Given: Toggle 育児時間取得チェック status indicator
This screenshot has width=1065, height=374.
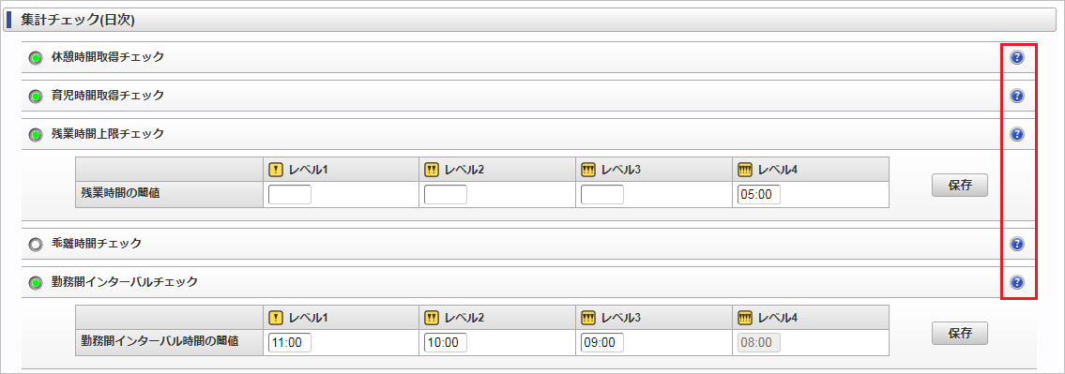Looking at the screenshot, I should pyautogui.click(x=36, y=97).
